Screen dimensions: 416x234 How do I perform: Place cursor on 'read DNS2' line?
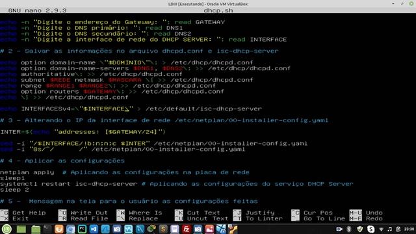pyautogui.click(x=96, y=34)
